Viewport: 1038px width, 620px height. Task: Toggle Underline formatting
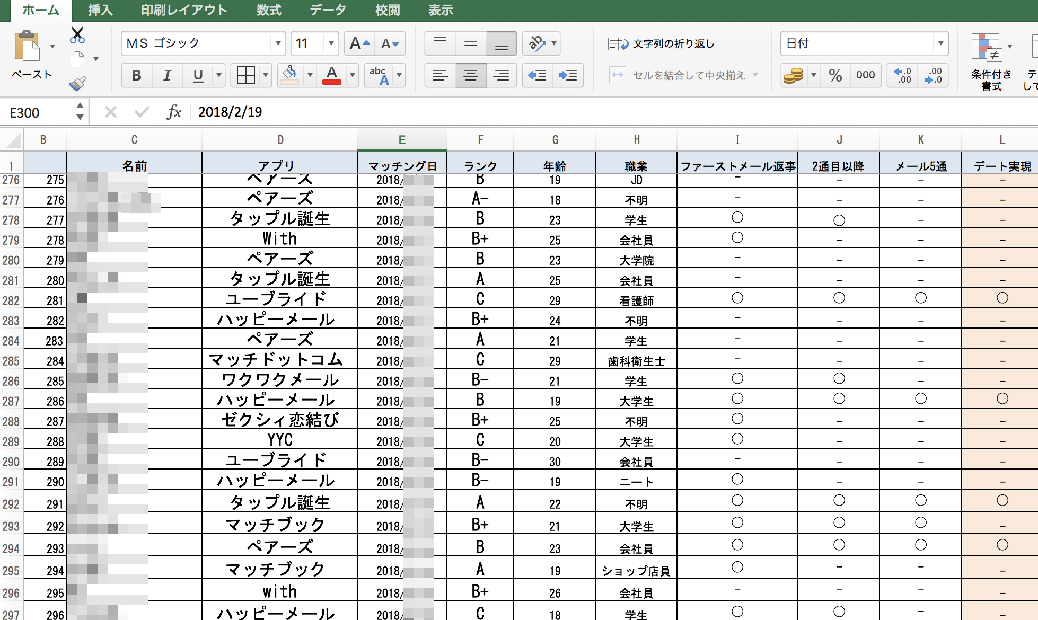[198, 75]
